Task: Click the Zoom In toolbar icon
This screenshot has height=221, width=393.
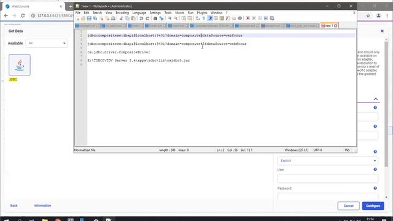Action: 169,18
